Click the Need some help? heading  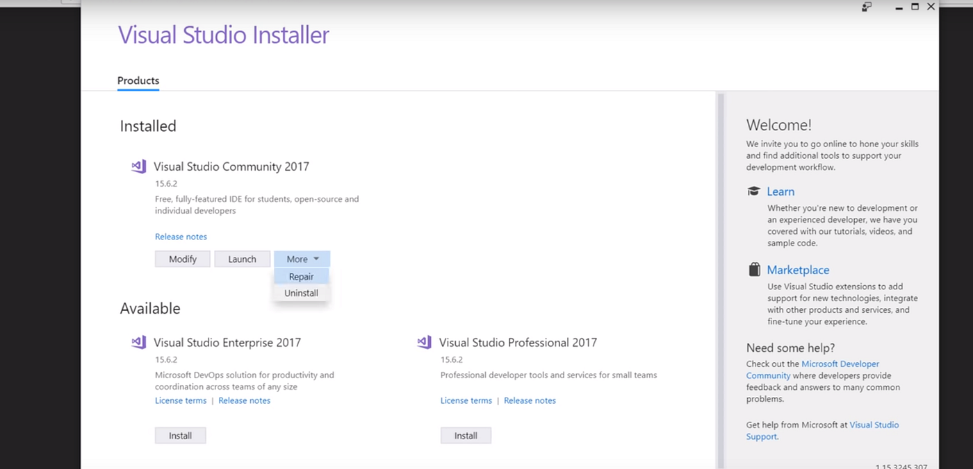tap(790, 348)
